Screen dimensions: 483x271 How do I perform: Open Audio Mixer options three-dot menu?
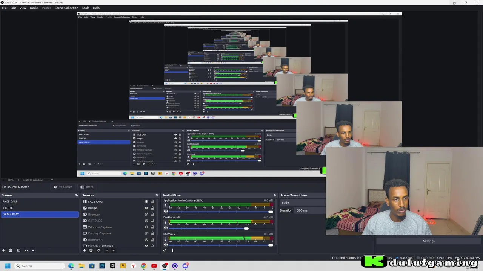pyautogui.click(x=172, y=250)
